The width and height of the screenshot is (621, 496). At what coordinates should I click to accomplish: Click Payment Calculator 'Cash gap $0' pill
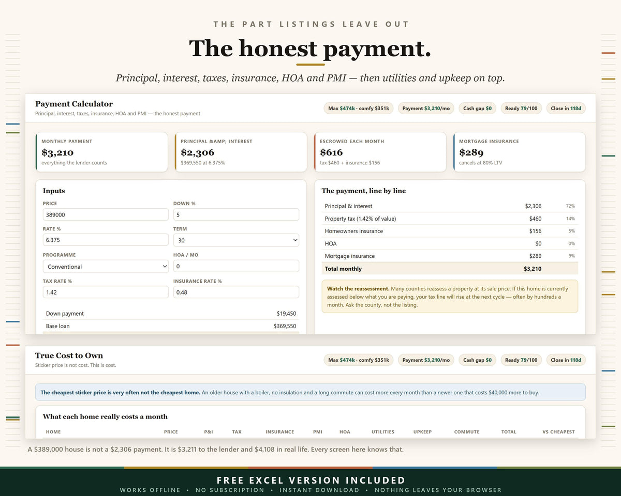tap(477, 109)
